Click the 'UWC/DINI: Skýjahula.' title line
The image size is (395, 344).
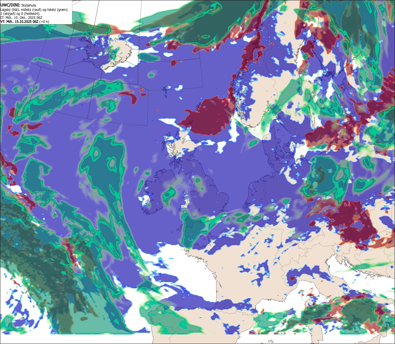[x=19, y=5]
